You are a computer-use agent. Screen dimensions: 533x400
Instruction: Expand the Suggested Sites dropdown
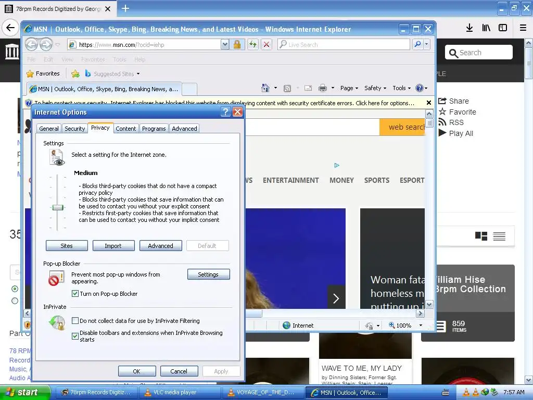pos(138,74)
